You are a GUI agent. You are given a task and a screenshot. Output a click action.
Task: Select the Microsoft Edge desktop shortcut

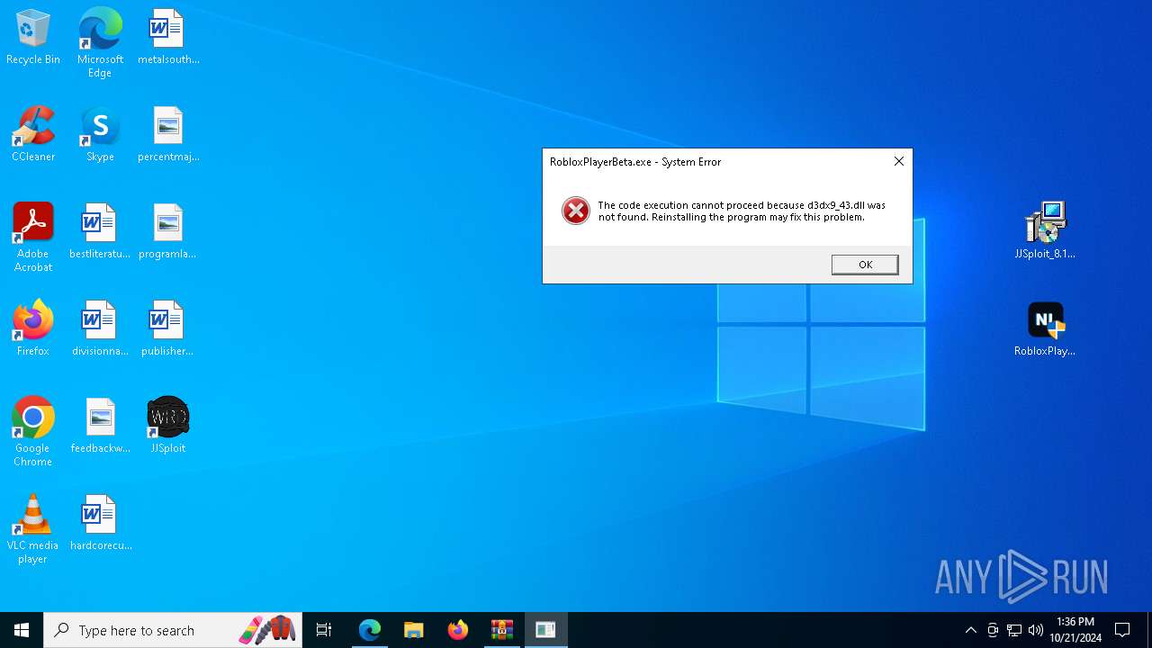[100, 43]
